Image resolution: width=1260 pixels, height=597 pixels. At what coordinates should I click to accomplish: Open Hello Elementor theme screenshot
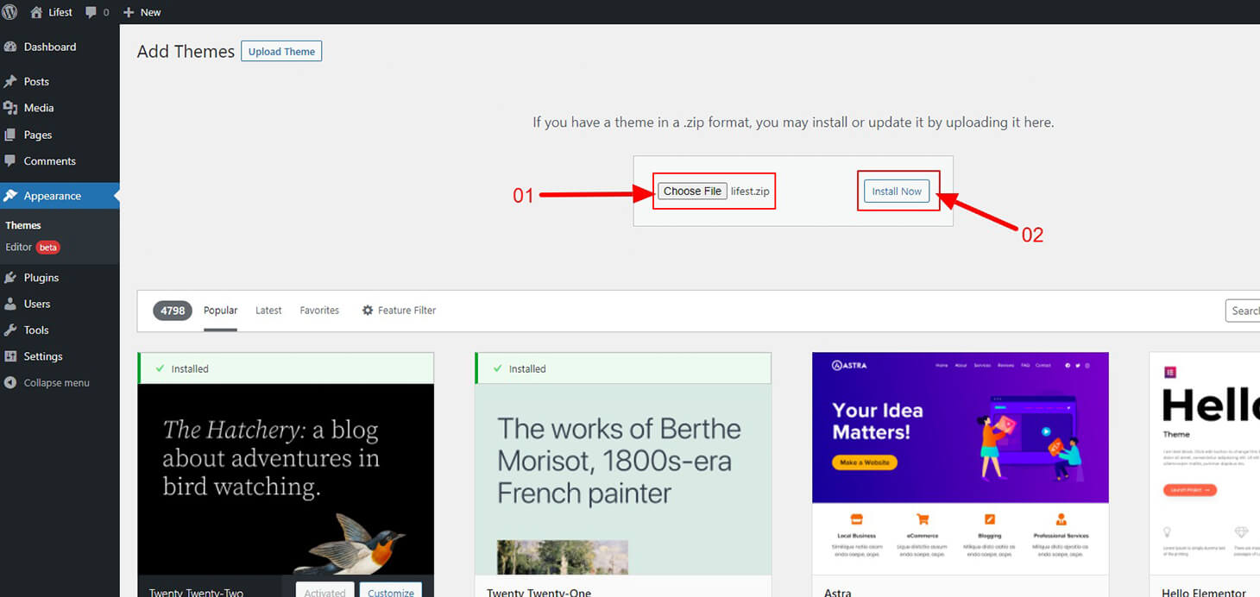coord(1205,463)
